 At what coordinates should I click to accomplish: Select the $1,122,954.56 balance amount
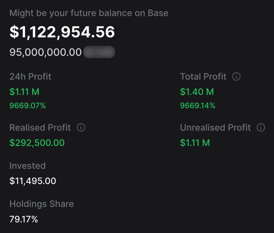[x=62, y=32]
